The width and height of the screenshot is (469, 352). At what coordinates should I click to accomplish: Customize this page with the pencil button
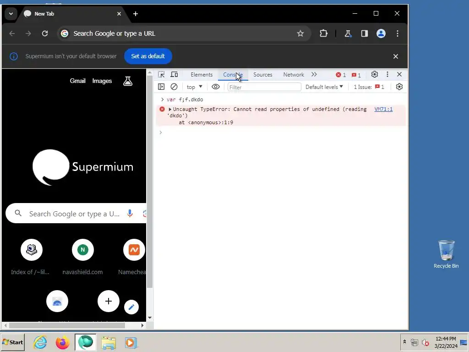click(x=131, y=307)
